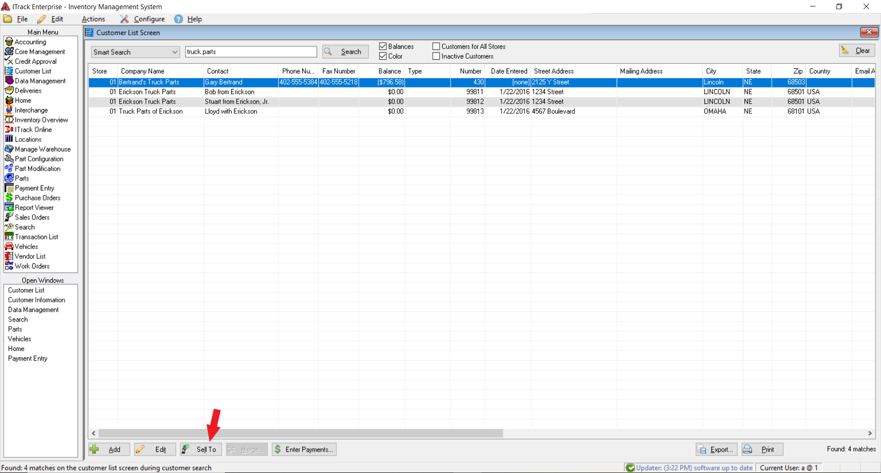Image resolution: width=881 pixels, height=473 pixels.
Task: Click the Enter Payments button
Action: tap(304, 449)
